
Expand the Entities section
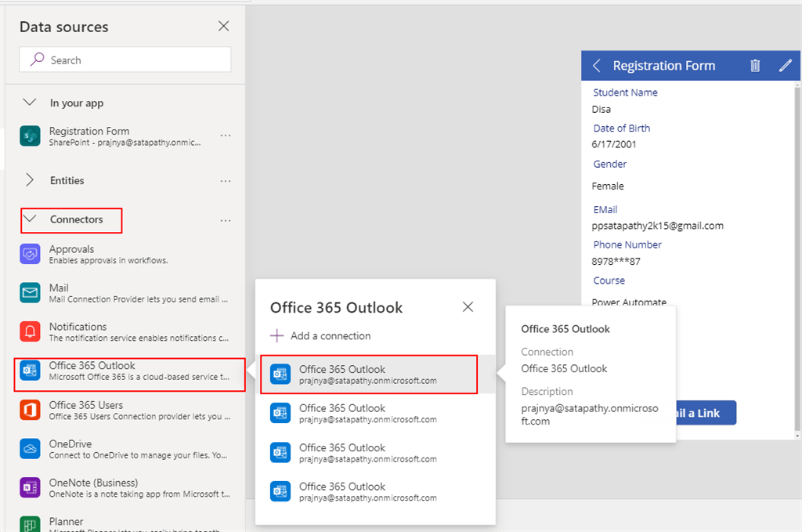pyautogui.click(x=29, y=180)
